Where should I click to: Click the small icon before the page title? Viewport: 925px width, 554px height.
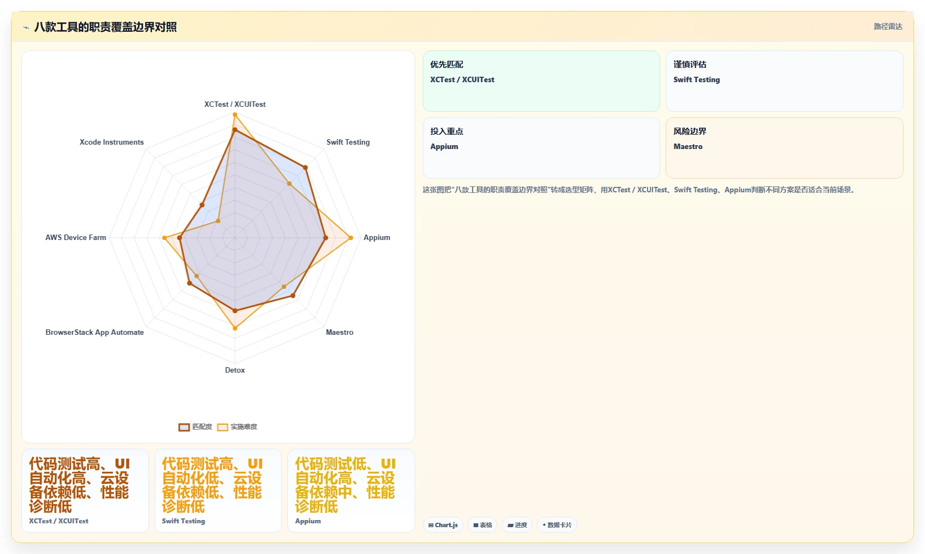point(26,27)
